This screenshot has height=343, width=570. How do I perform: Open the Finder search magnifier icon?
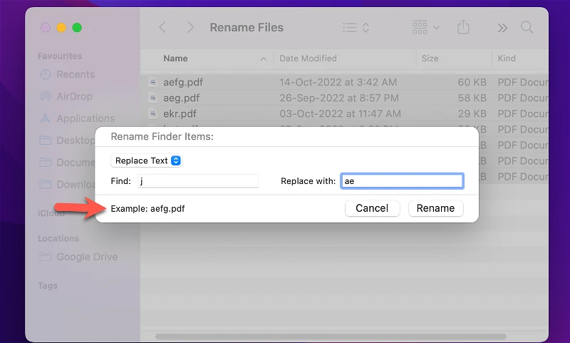(527, 28)
